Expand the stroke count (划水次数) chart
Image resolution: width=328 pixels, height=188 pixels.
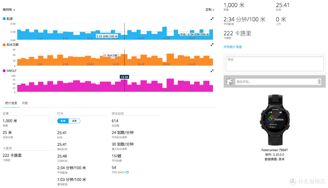pyautogui.click(x=212, y=45)
